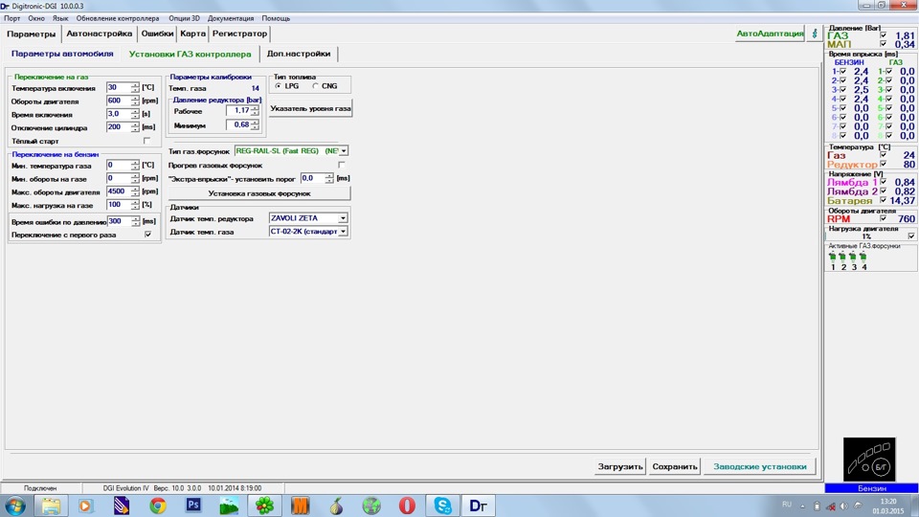Toggle the Батарея voltage checkbox
This screenshot has height=517, width=919.
click(x=884, y=200)
